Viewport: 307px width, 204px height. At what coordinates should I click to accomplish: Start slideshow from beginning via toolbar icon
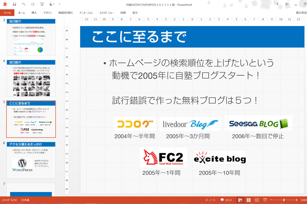pos(42,4)
